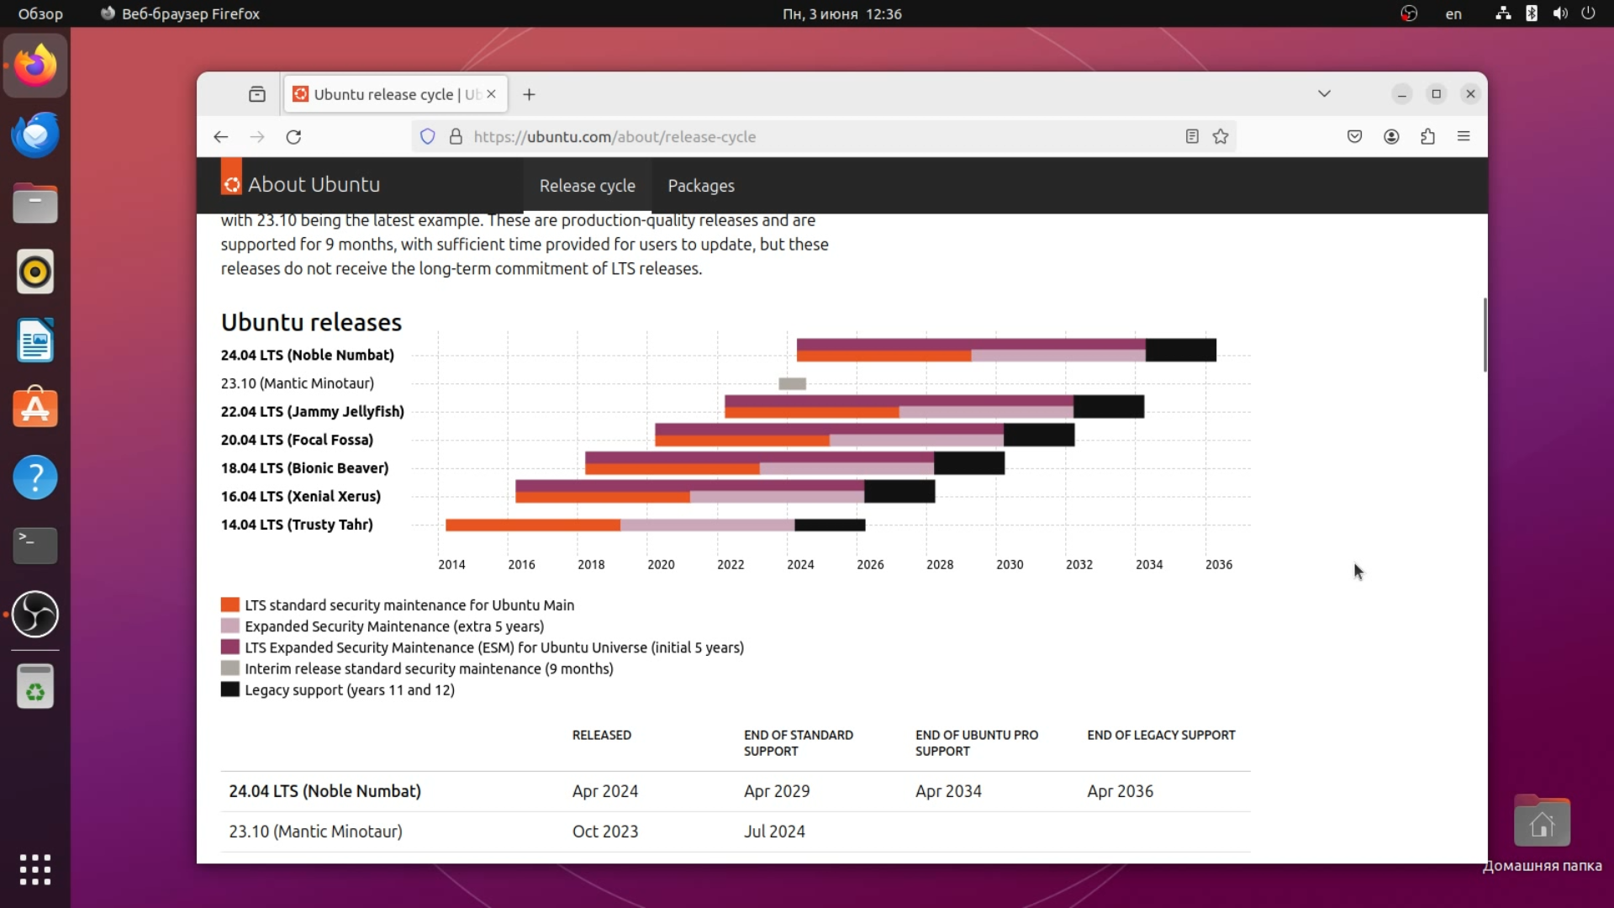Viewport: 1614px width, 908px height.
Task: Open the extensions puzzle icon
Action: point(1428,136)
